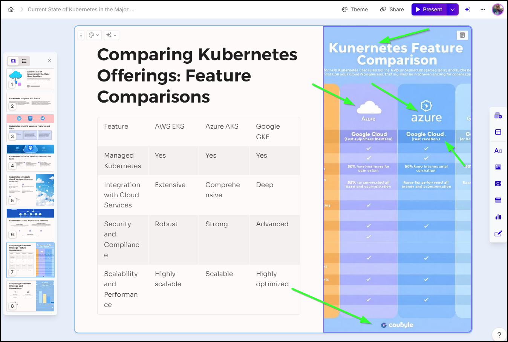Open the video and media tool in sidebar
The image size is (508, 342).
click(x=498, y=184)
